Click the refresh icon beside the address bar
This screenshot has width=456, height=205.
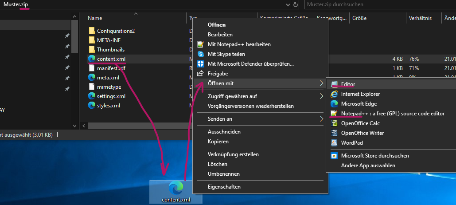(x=296, y=4)
